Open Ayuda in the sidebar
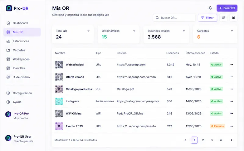The height and width of the screenshot is (151, 244). (22, 102)
